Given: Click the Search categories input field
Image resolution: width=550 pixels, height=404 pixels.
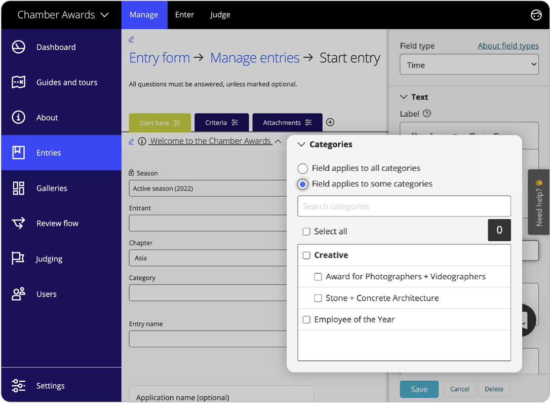Looking at the screenshot, I should [404, 206].
